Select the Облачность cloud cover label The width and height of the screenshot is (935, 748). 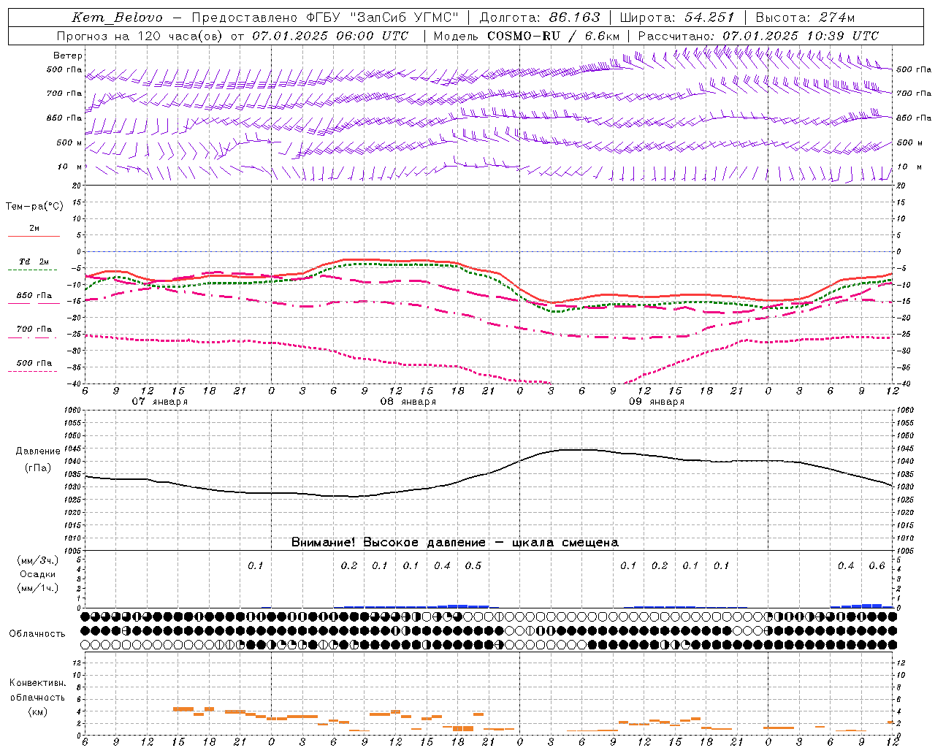click(37, 634)
